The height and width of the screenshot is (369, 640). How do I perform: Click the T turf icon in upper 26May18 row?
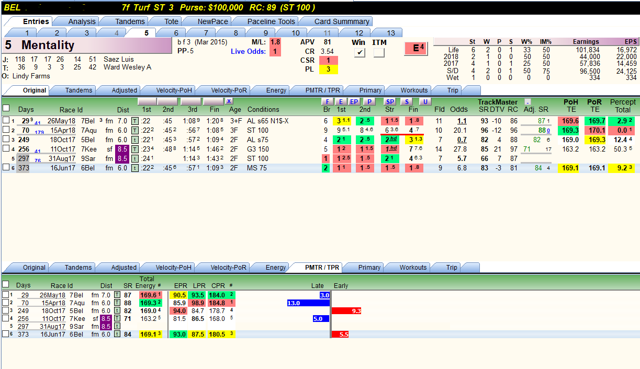click(135, 121)
